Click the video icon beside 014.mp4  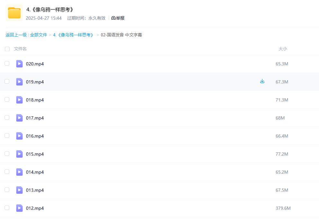point(19,172)
